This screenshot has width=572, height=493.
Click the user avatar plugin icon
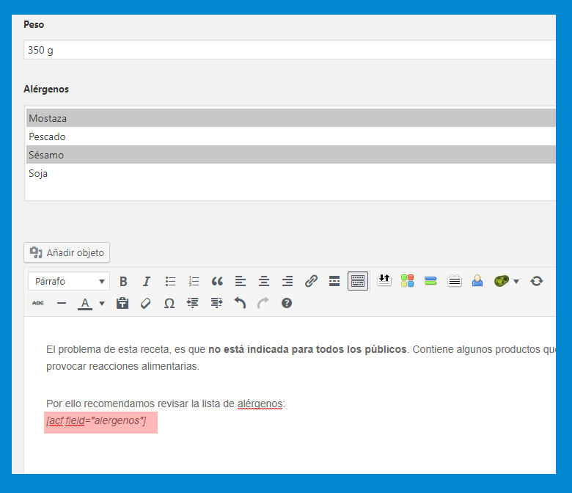(x=477, y=281)
